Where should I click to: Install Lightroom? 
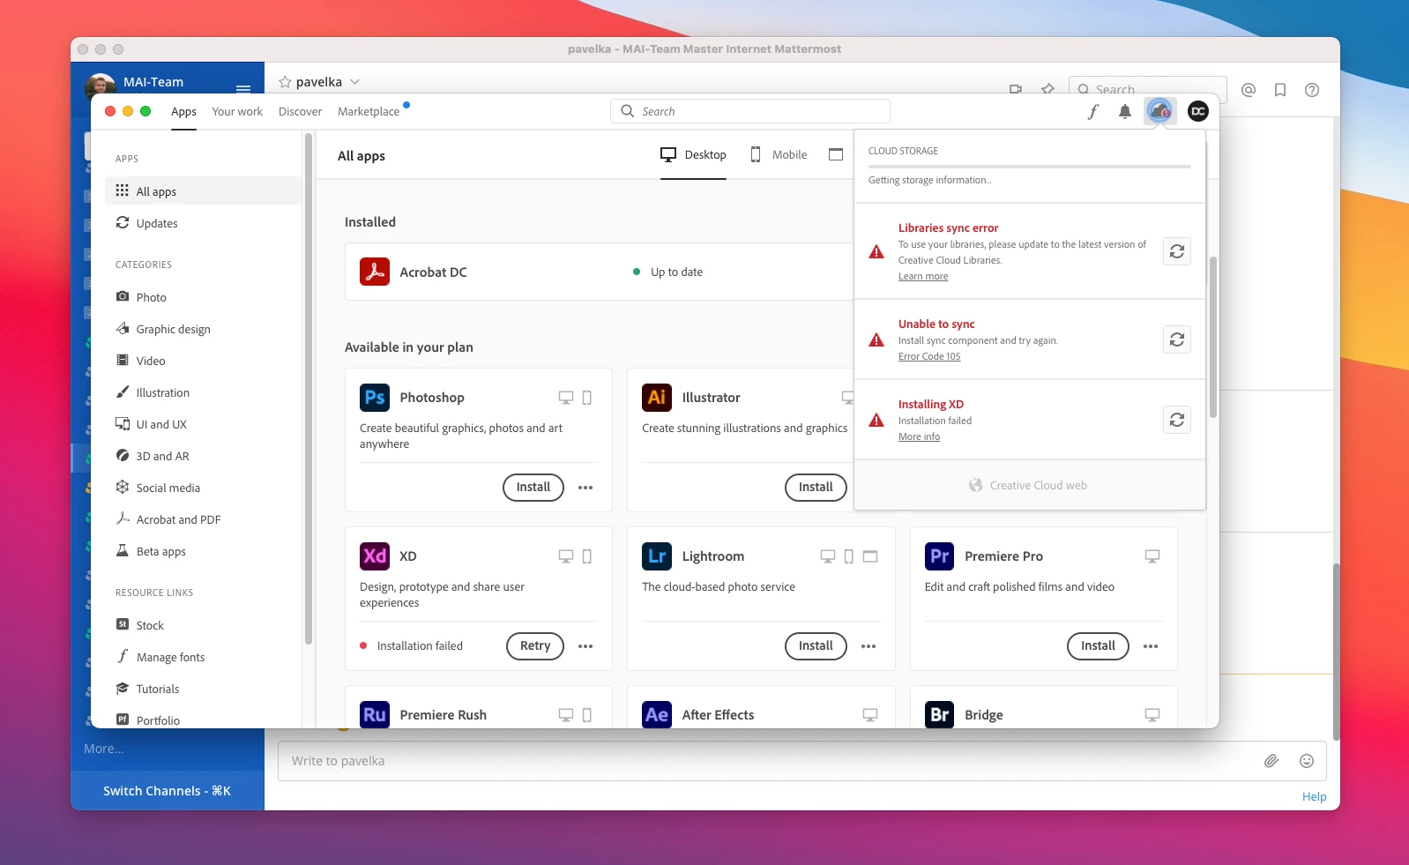pyautogui.click(x=816, y=645)
